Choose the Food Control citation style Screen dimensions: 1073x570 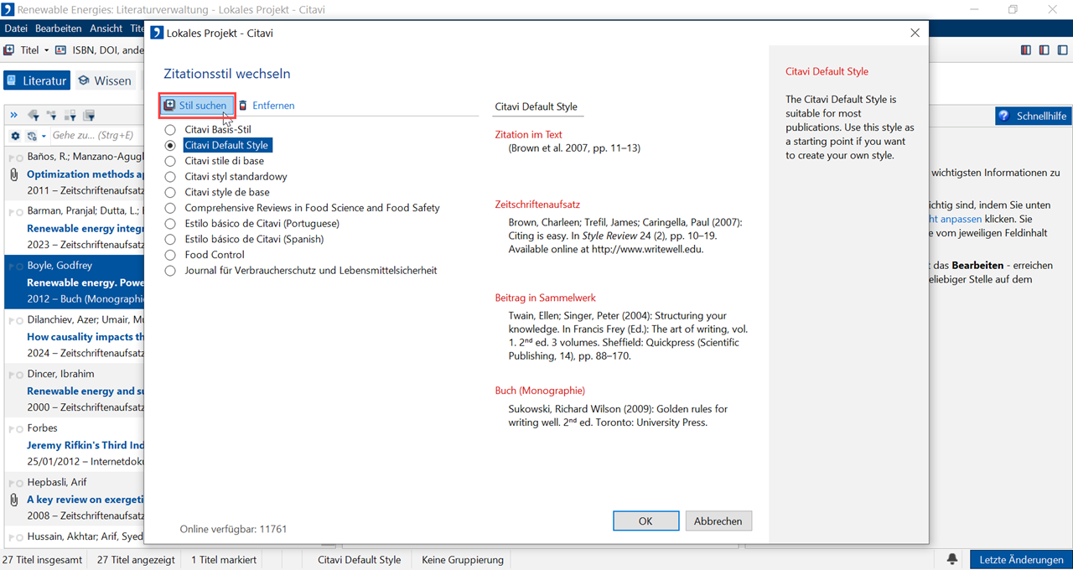pyautogui.click(x=170, y=255)
